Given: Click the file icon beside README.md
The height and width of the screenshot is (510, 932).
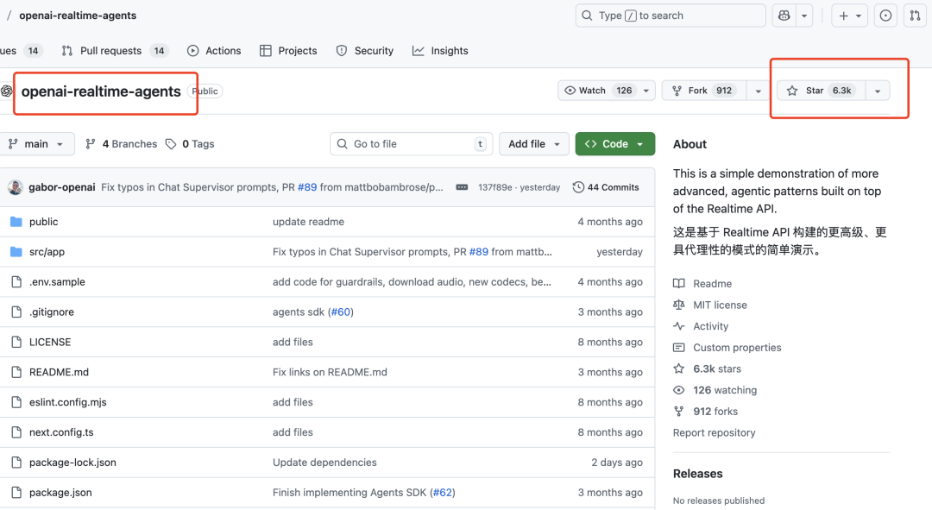Looking at the screenshot, I should pos(16,372).
